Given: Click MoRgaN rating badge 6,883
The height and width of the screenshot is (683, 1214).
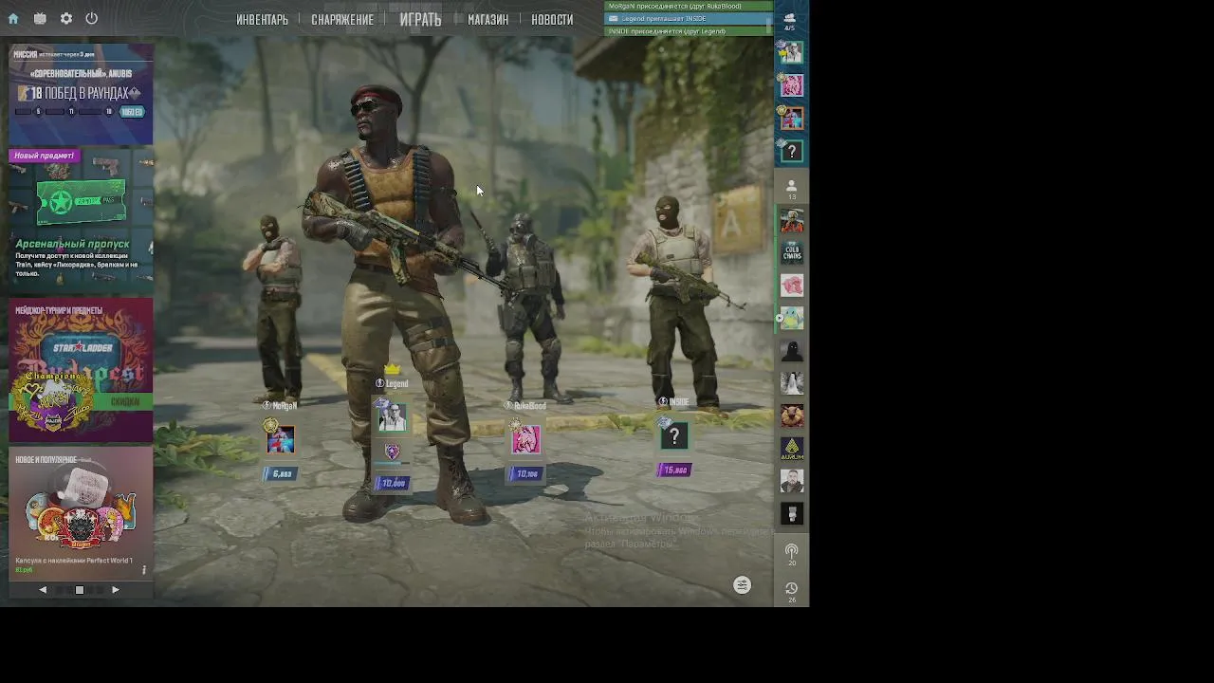Looking at the screenshot, I should tap(281, 473).
